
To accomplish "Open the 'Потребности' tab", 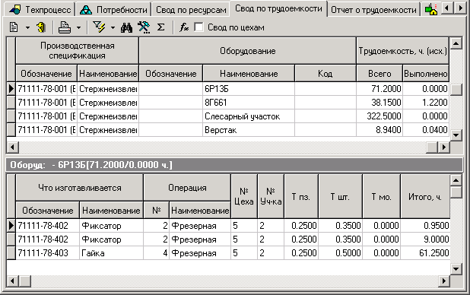I will [x=114, y=10].
